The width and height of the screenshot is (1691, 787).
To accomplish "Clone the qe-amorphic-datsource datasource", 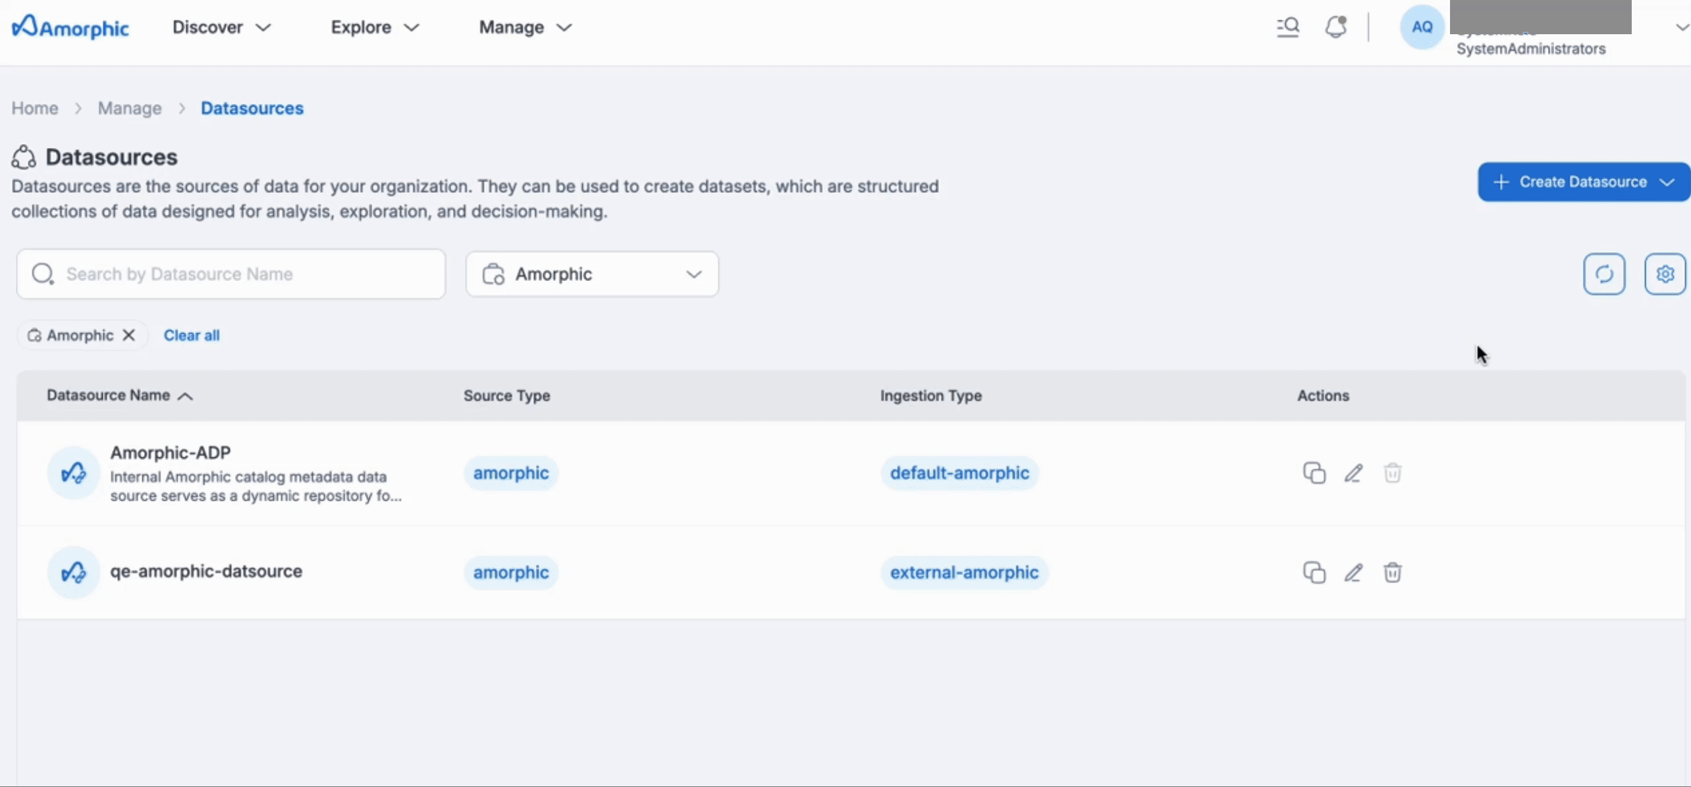I will (x=1314, y=572).
